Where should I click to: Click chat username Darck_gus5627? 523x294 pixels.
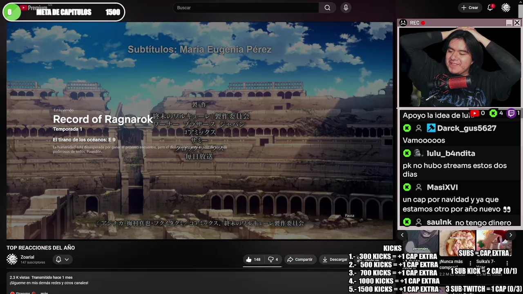pos(467,128)
